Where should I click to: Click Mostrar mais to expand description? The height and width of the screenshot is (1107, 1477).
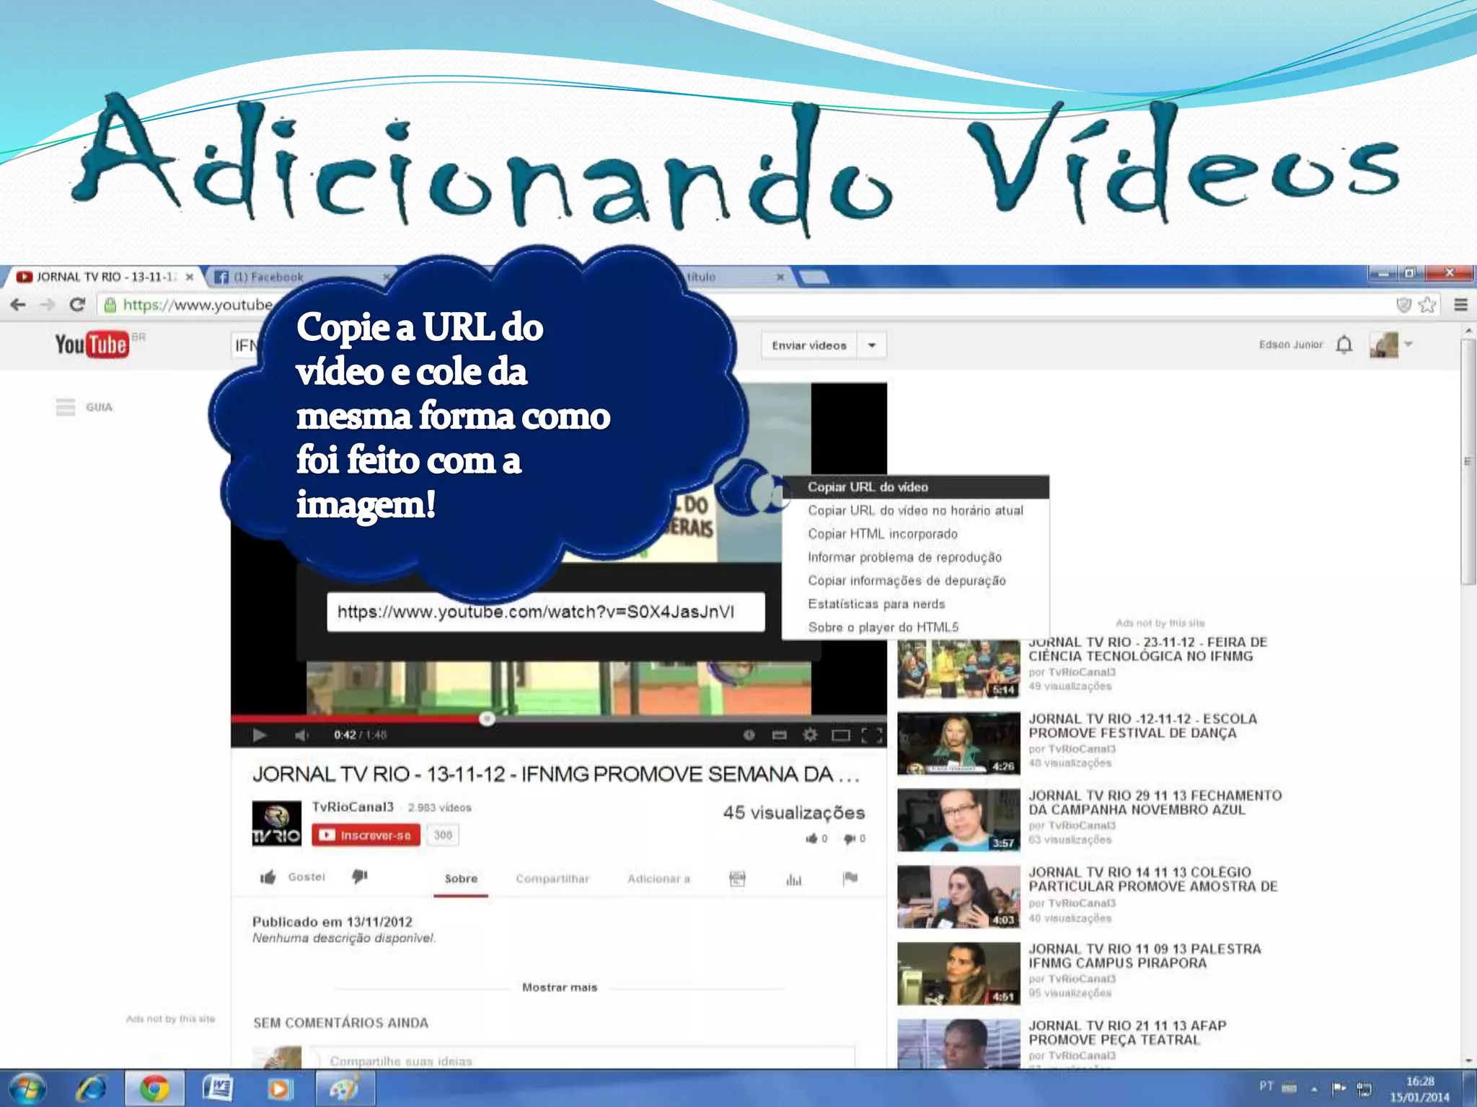pyautogui.click(x=560, y=987)
